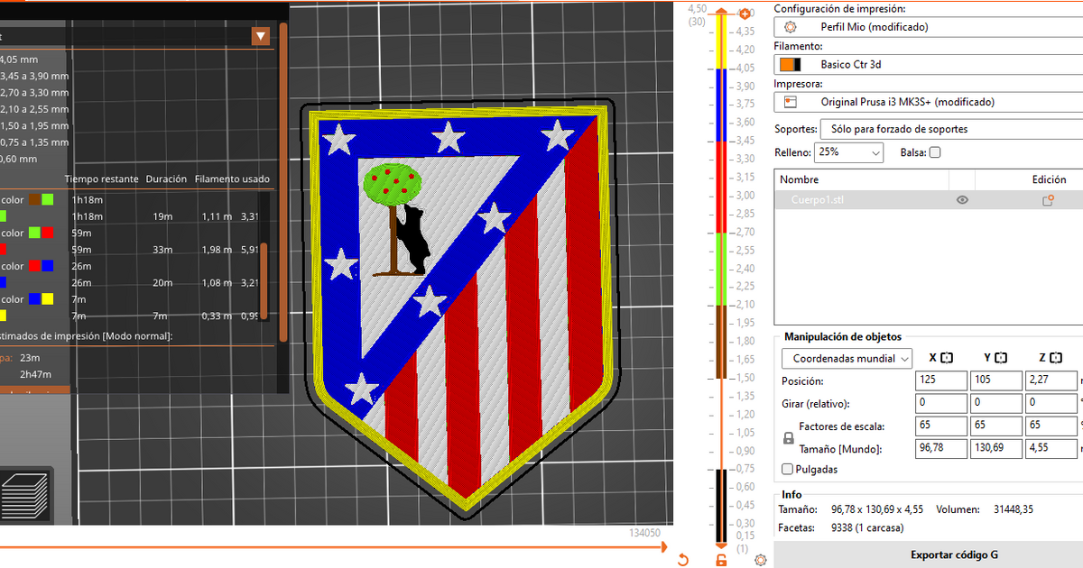This screenshot has height=568, width=1083.
Task: Open the edit icon for Cuerpo1.stl
Action: point(1048,200)
